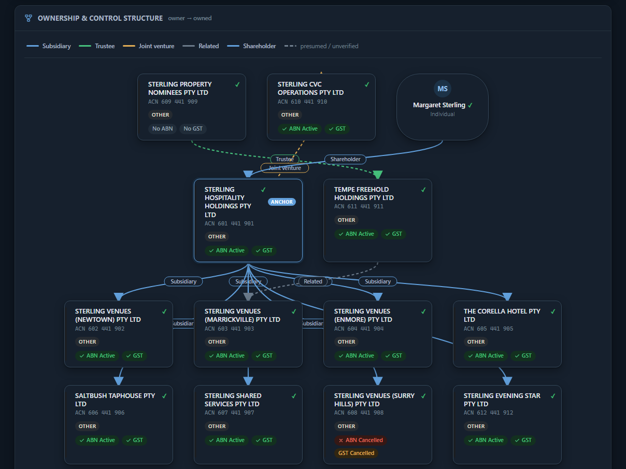
Task: Select the Margaret Sterling individual node
Action: coord(443,107)
